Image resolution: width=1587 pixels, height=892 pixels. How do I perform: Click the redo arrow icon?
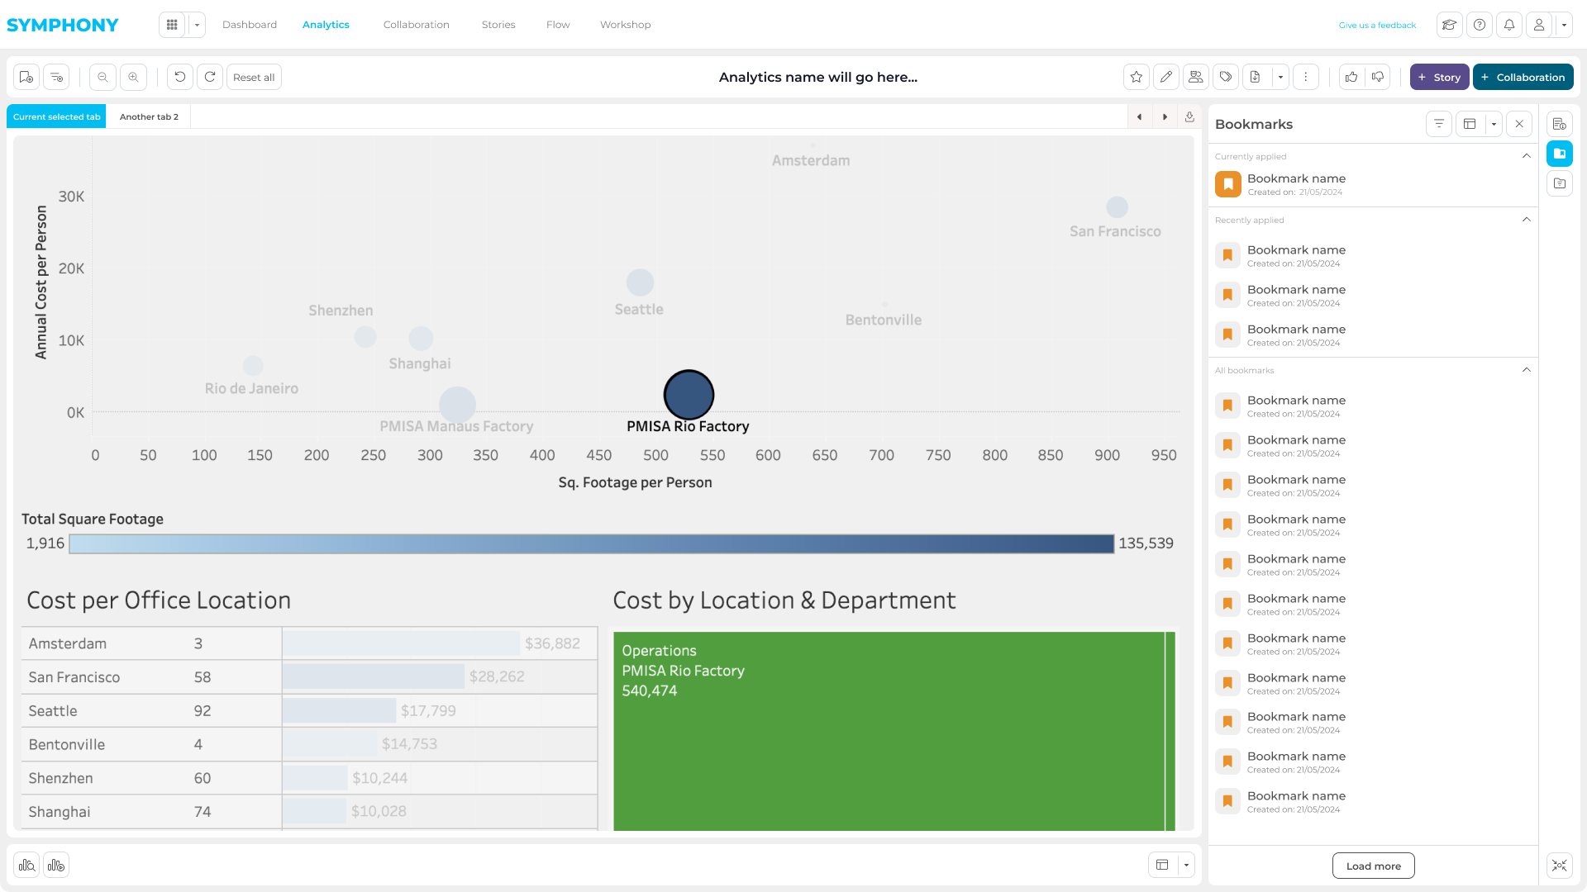(210, 77)
